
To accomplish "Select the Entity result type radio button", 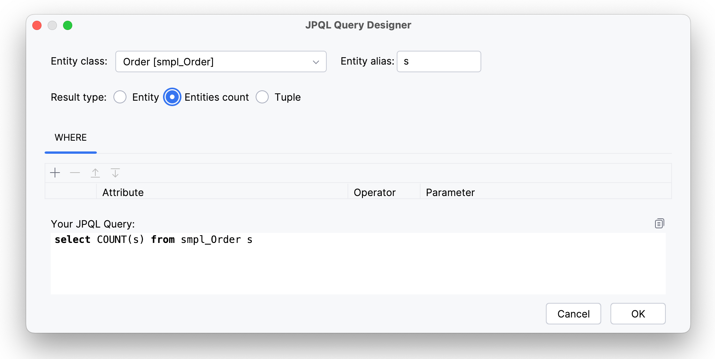I will pyautogui.click(x=120, y=97).
